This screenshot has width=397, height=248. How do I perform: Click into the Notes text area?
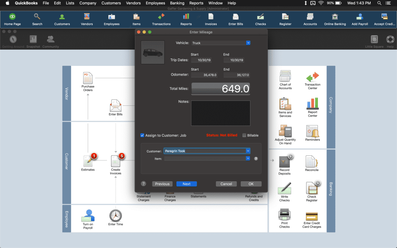tap(221, 113)
